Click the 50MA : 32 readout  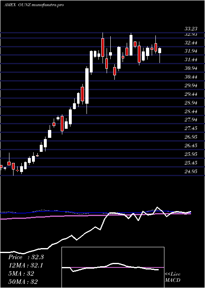tap(23, 281)
